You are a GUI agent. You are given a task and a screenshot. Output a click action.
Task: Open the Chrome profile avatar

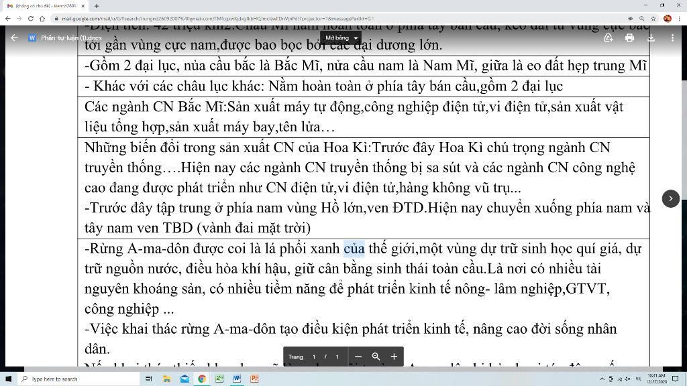pyautogui.click(x=668, y=18)
